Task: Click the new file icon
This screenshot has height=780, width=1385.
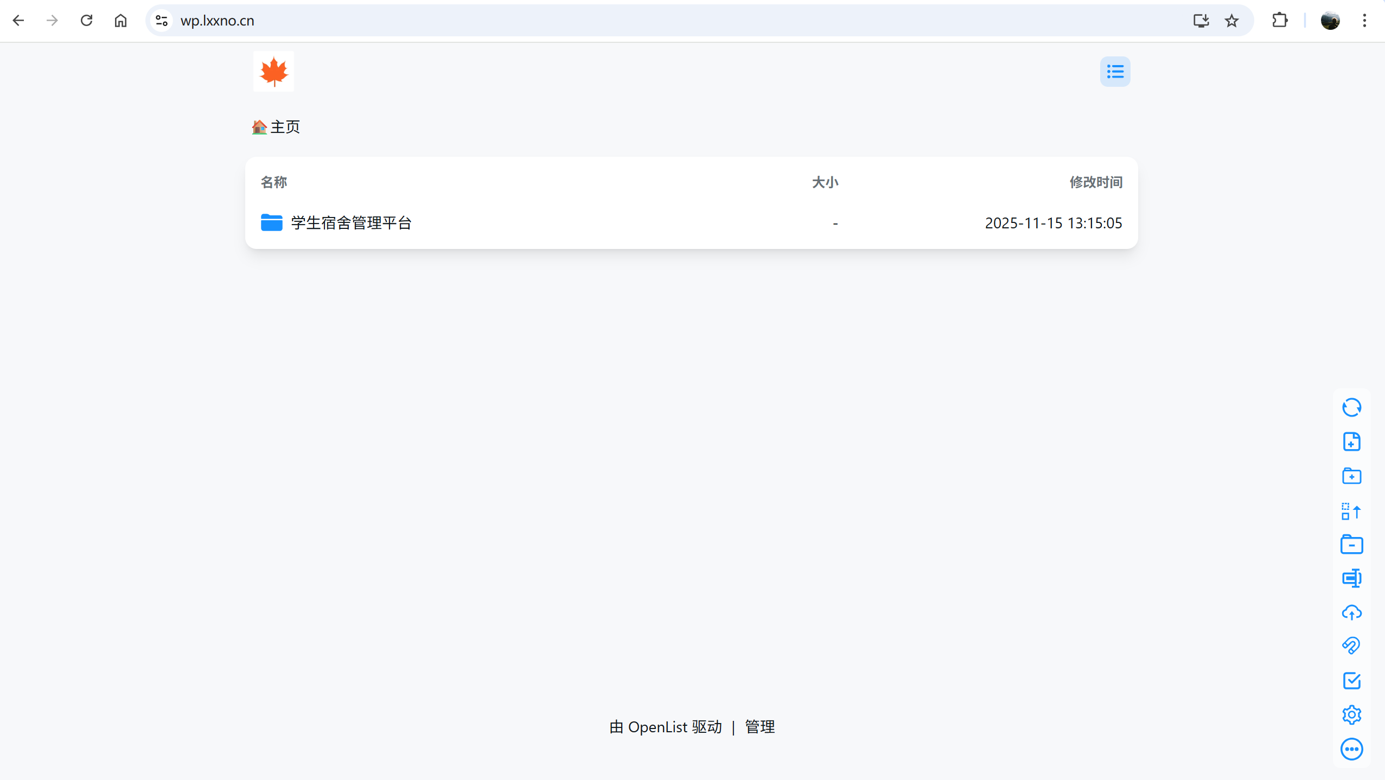Action: point(1351,442)
